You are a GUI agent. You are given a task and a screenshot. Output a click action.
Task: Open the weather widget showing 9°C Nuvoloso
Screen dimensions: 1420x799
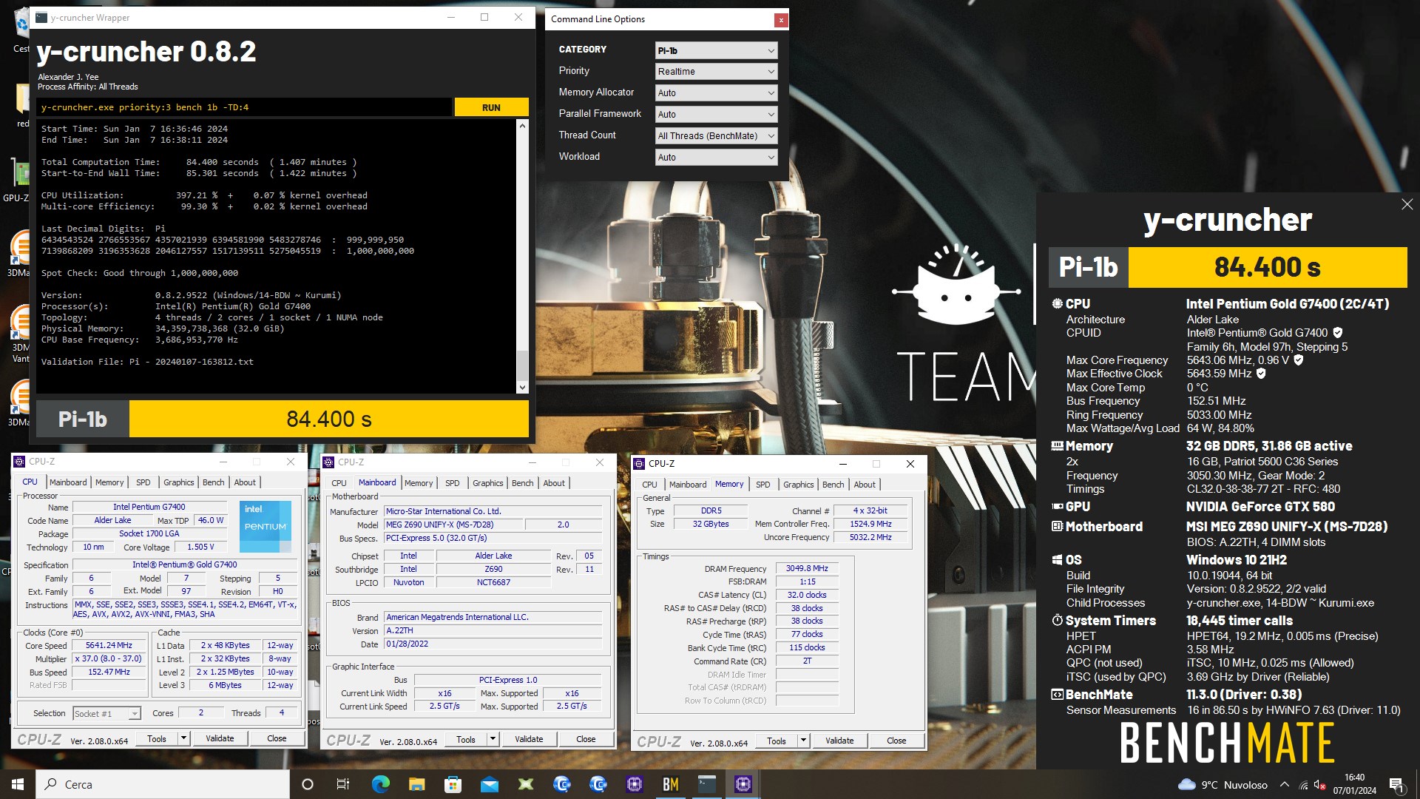coord(1223,785)
